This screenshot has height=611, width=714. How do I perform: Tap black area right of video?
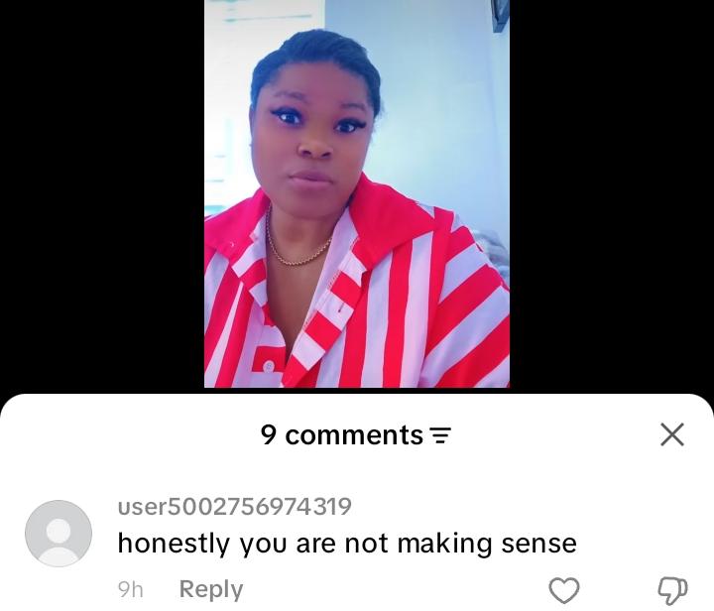[612, 194]
